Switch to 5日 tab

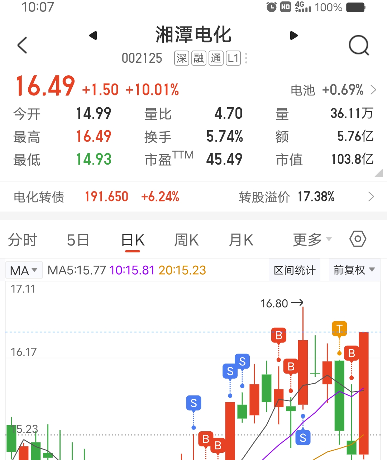pos(78,240)
